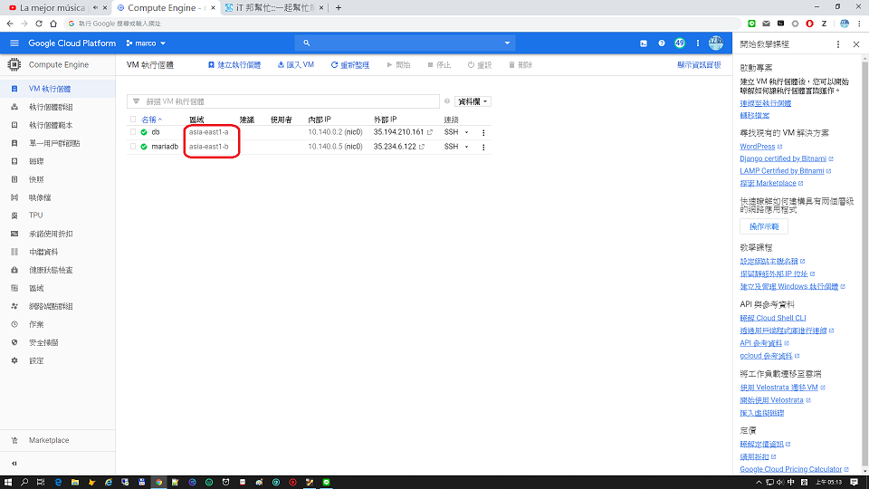Click SSH button for mariadb
The height and width of the screenshot is (489, 869).
pos(451,147)
